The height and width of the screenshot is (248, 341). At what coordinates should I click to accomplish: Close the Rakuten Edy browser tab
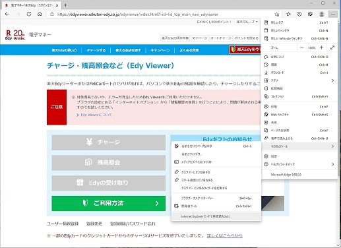point(57,5)
